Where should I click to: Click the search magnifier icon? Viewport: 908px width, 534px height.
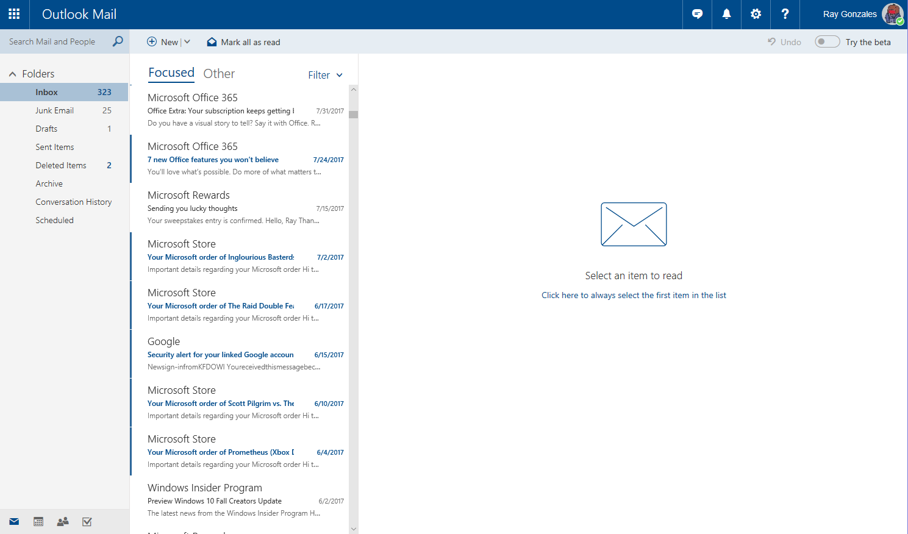[x=118, y=41]
